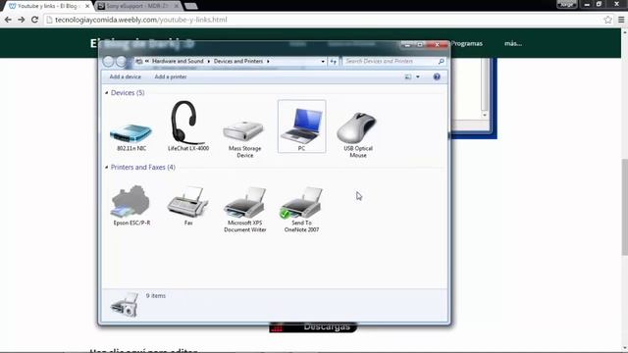Expand the Hardware and Sound breadcrumb arrow
The height and width of the screenshot is (353, 628).
pyautogui.click(x=209, y=61)
